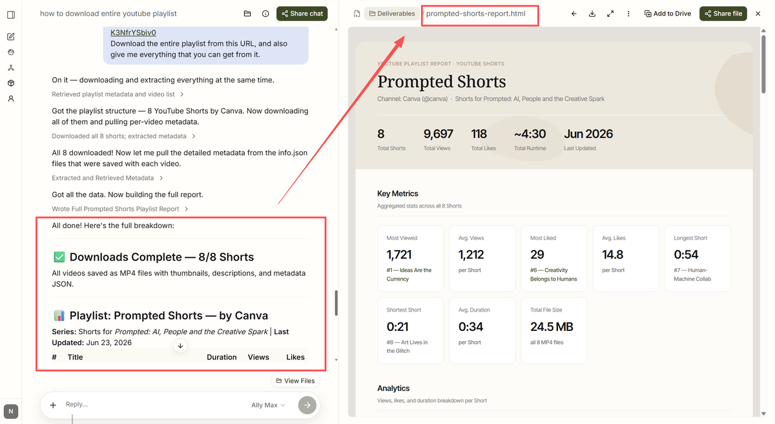Image resolution: width=775 pixels, height=424 pixels.
Task: Download the report file with the download icon
Action: tap(592, 14)
